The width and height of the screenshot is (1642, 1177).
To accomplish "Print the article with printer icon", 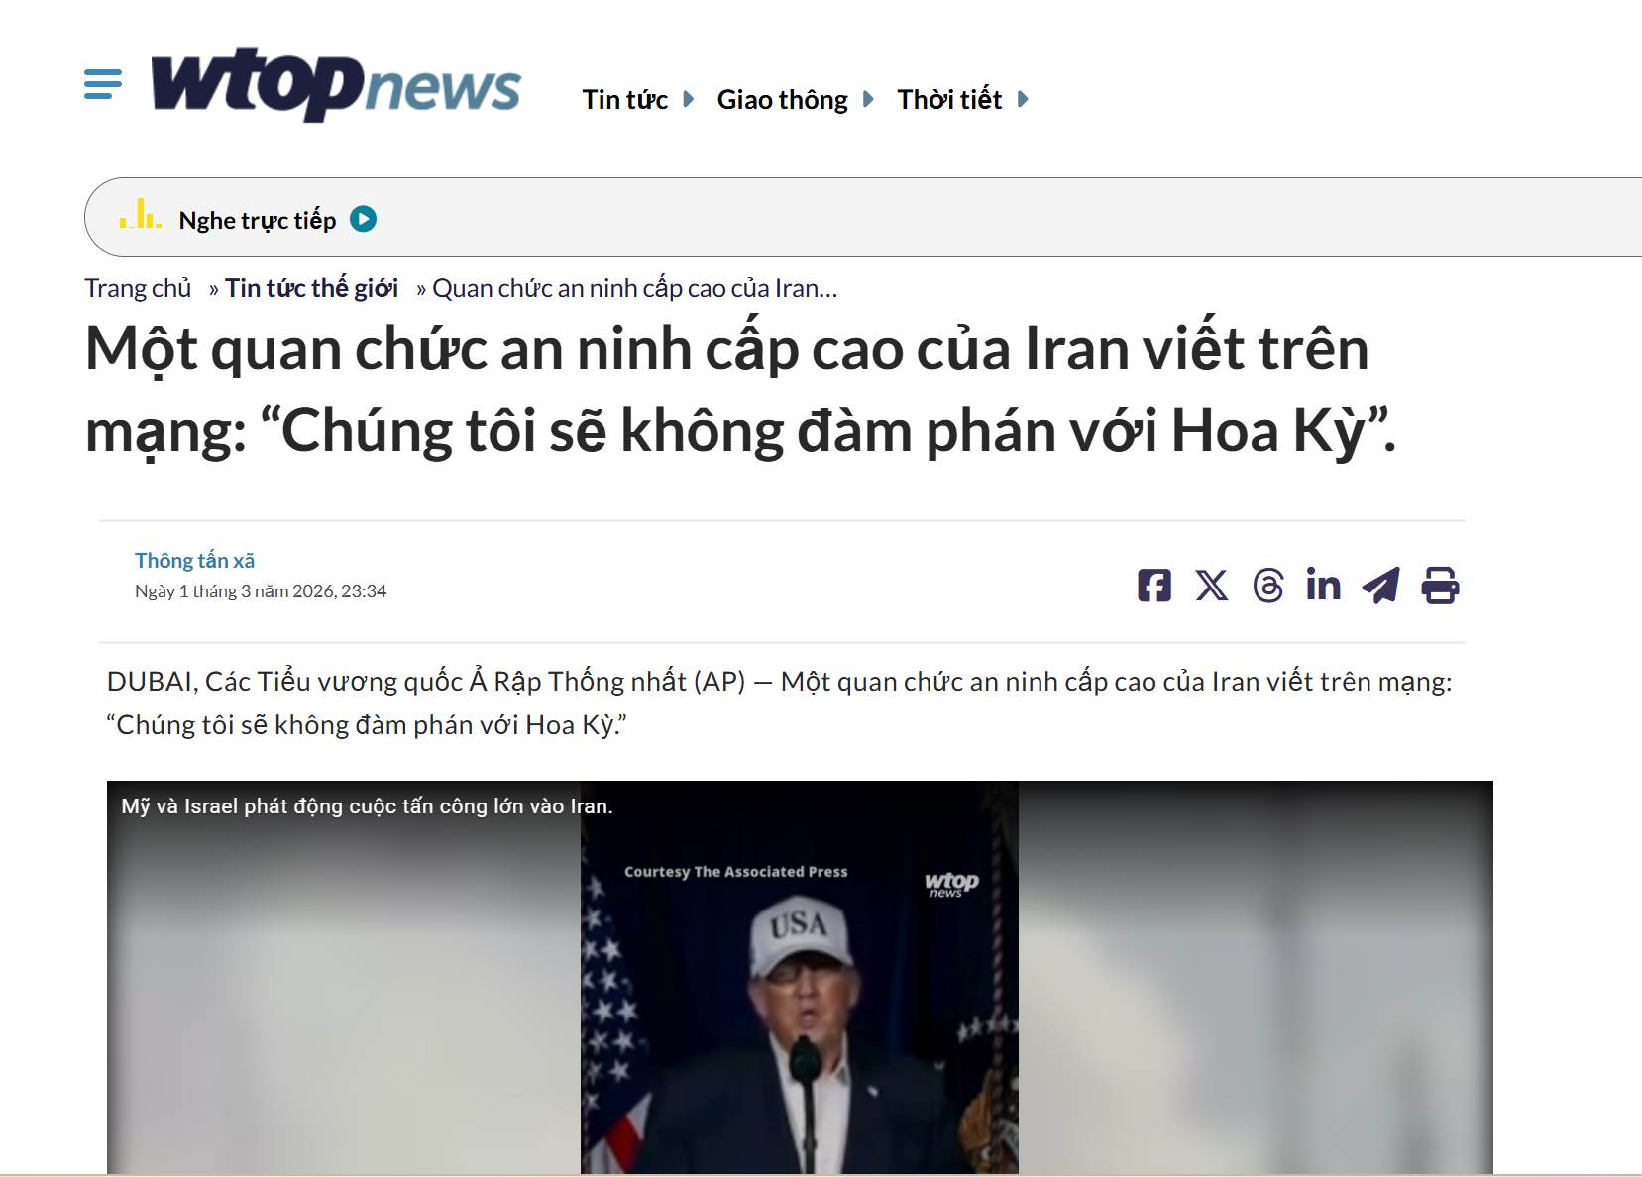I will coord(1440,586).
